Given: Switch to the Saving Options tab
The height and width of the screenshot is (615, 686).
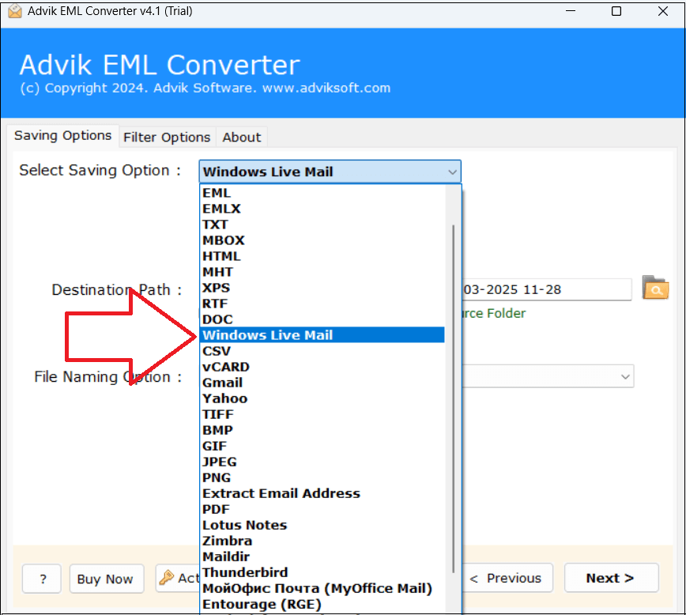Looking at the screenshot, I should click(63, 136).
